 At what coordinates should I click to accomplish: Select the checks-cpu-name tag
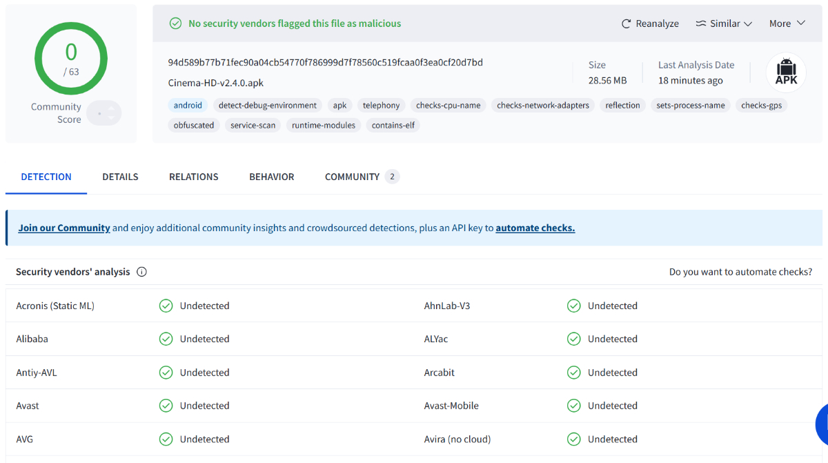point(448,106)
